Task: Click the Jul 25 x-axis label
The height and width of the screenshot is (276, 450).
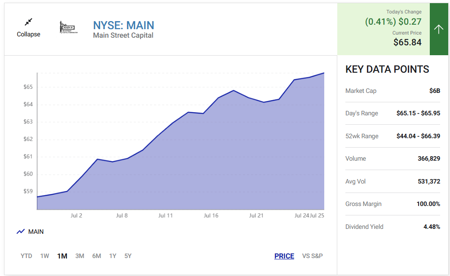Action: pyautogui.click(x=317, y=215)
